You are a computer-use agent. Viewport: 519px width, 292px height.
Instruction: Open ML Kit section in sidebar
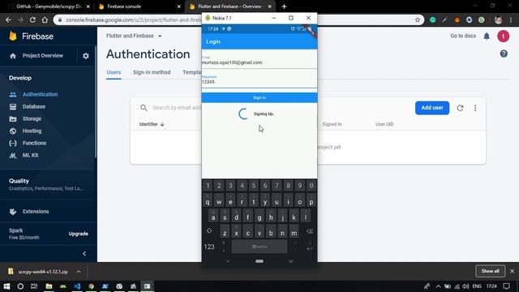point(30,155)
